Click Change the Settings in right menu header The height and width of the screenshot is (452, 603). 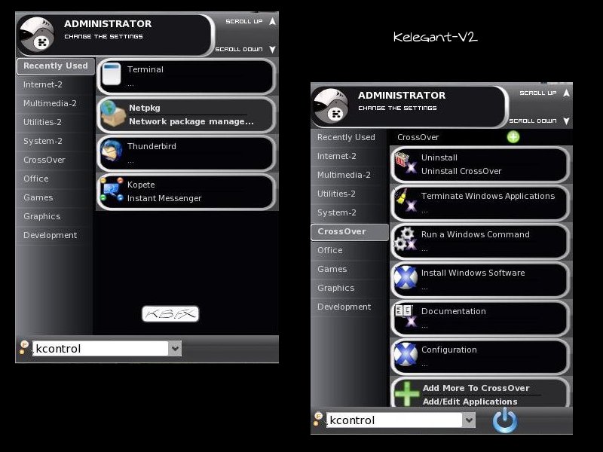[397, 108]
